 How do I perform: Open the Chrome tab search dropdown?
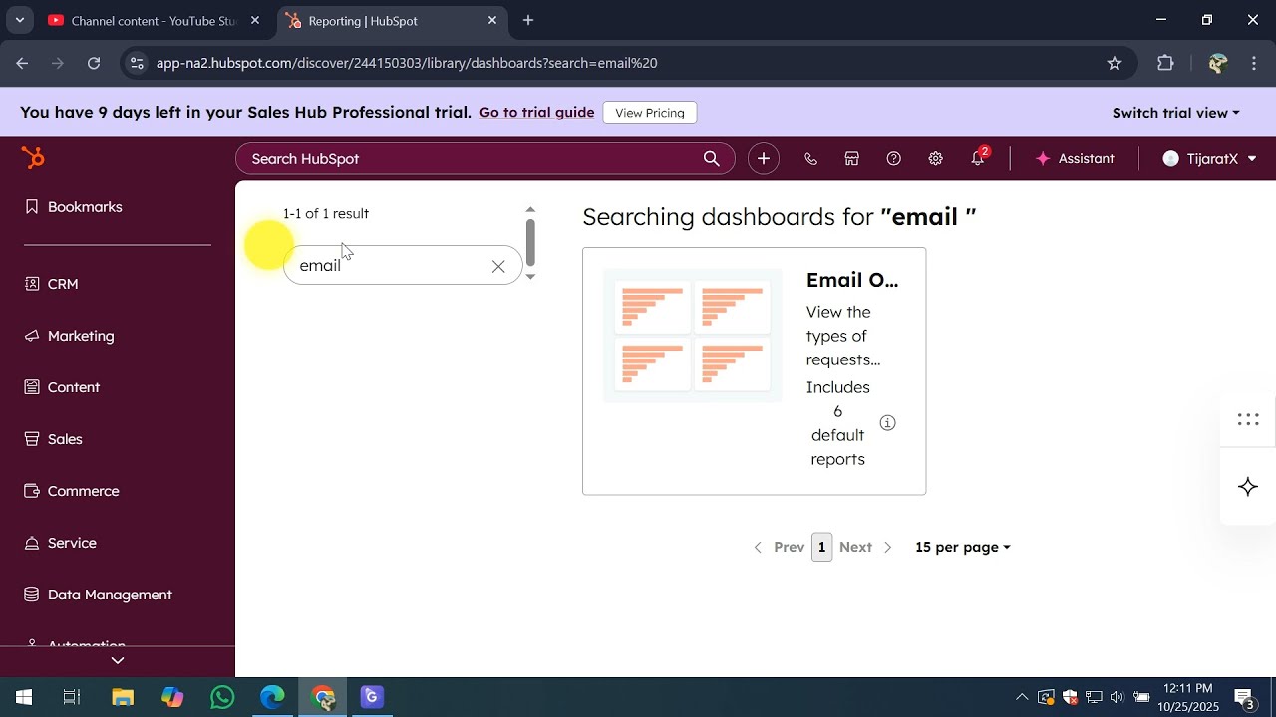[19, 20]
